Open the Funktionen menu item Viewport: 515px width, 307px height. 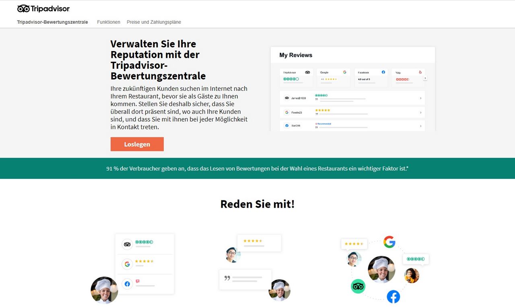tap(109, 22)
